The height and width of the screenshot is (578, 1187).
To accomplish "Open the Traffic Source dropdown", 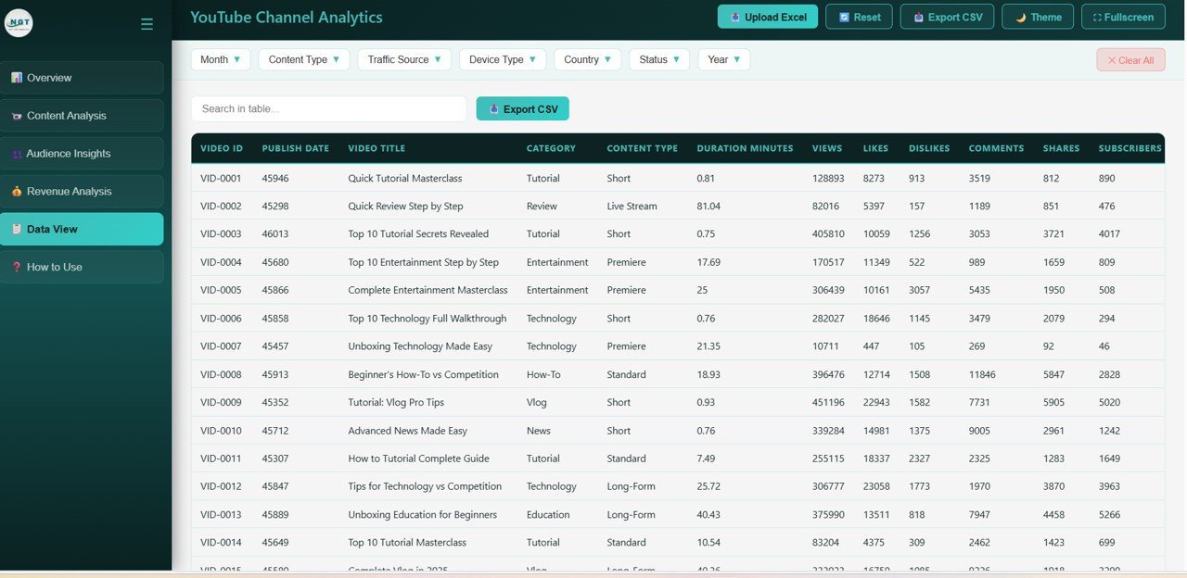I will [x=404, y=59].
